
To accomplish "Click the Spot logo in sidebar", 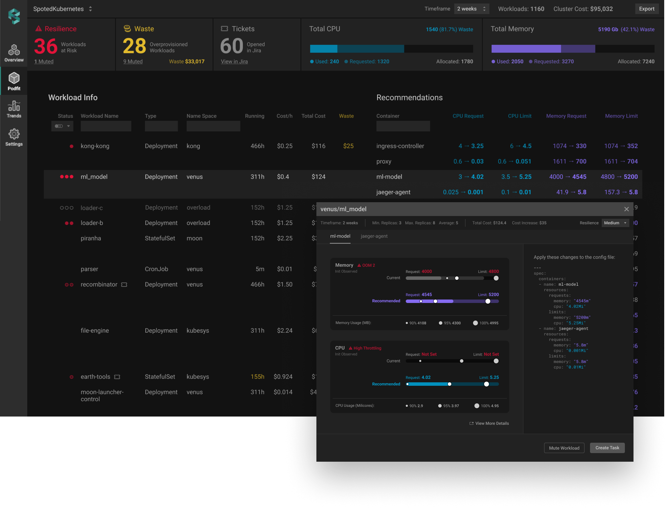I will [14, 16].
